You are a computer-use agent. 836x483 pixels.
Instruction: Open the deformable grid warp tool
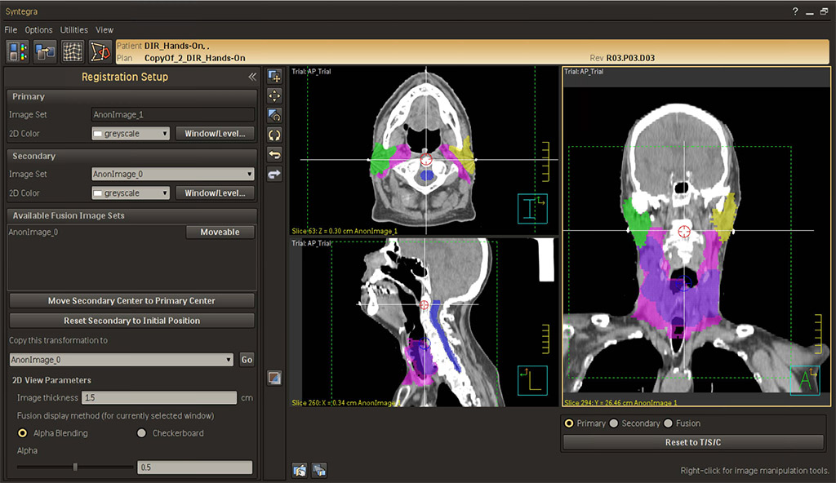(x=73, y=51)
